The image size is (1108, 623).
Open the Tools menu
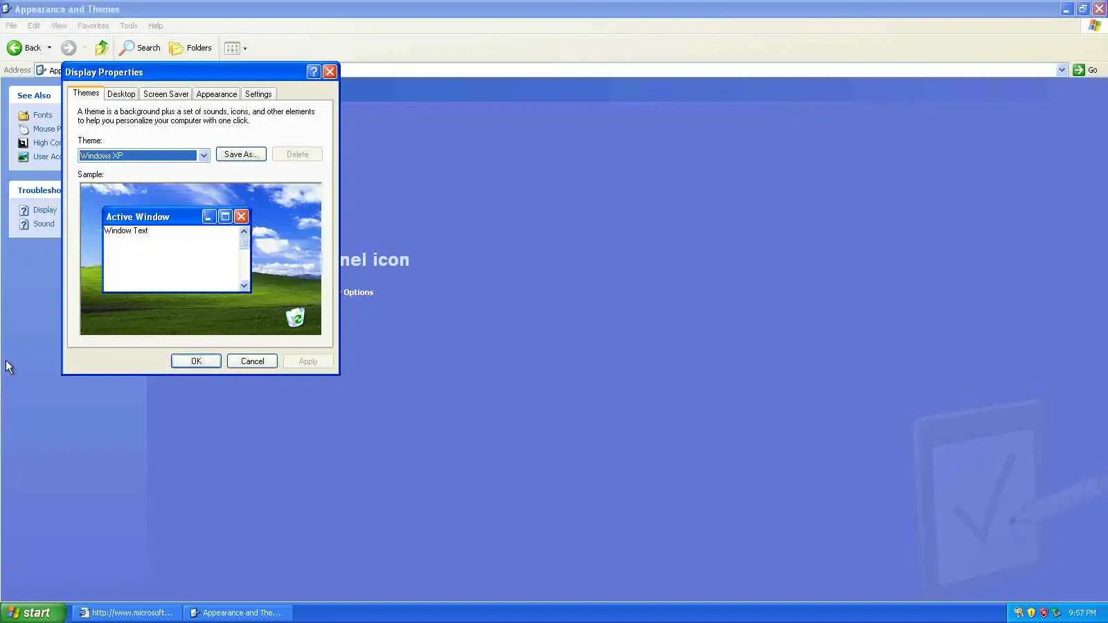[x=128, y=26]
